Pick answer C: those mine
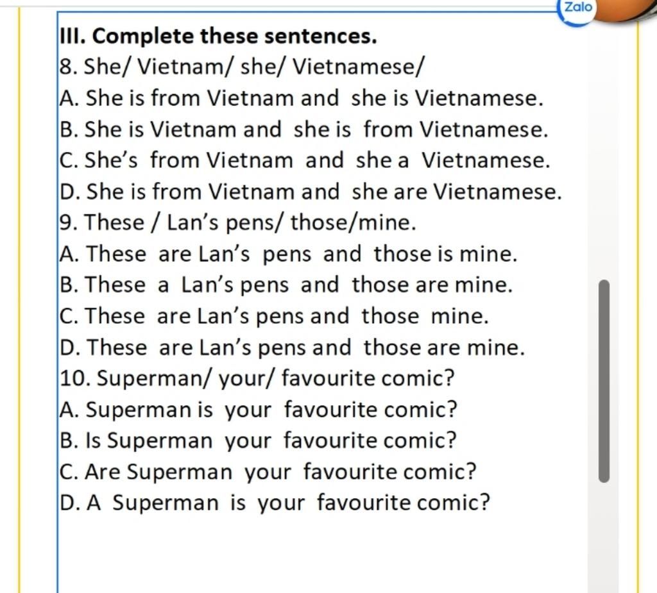Screen dimensions: 657x593 tap(274, 316)
